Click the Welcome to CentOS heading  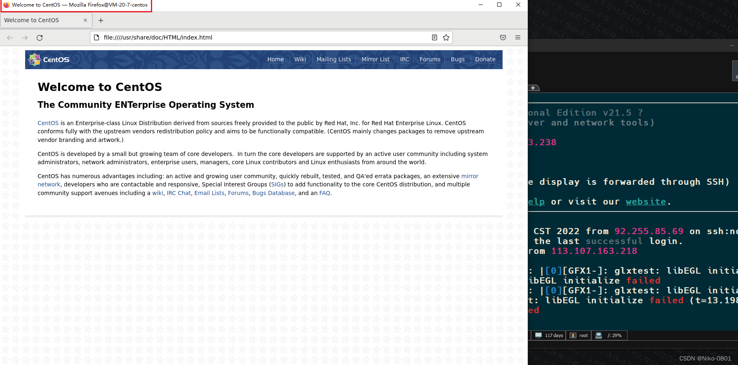click(x=100, y=87)
